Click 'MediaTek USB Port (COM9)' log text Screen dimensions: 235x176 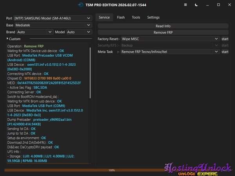43,106
